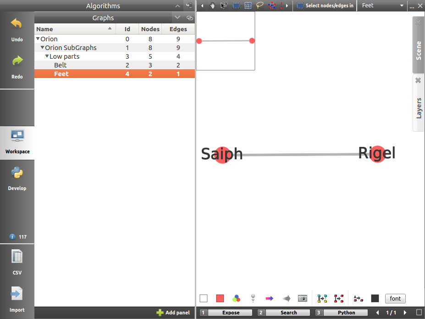The width and height of the screenshot is (425, 319).
Task: Toggle the edge arrows display
Action: coord(269,298)
